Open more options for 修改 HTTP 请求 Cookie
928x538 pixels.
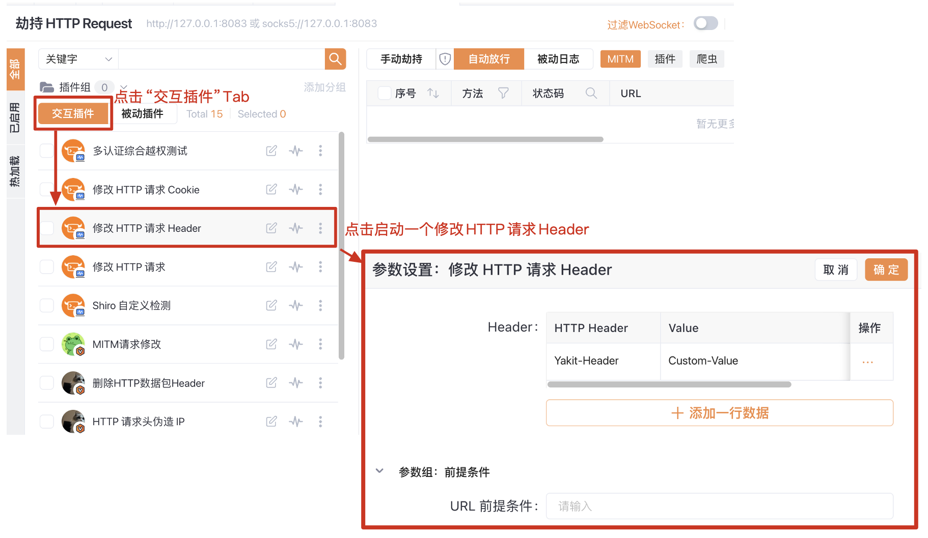[x=320, y=189]
